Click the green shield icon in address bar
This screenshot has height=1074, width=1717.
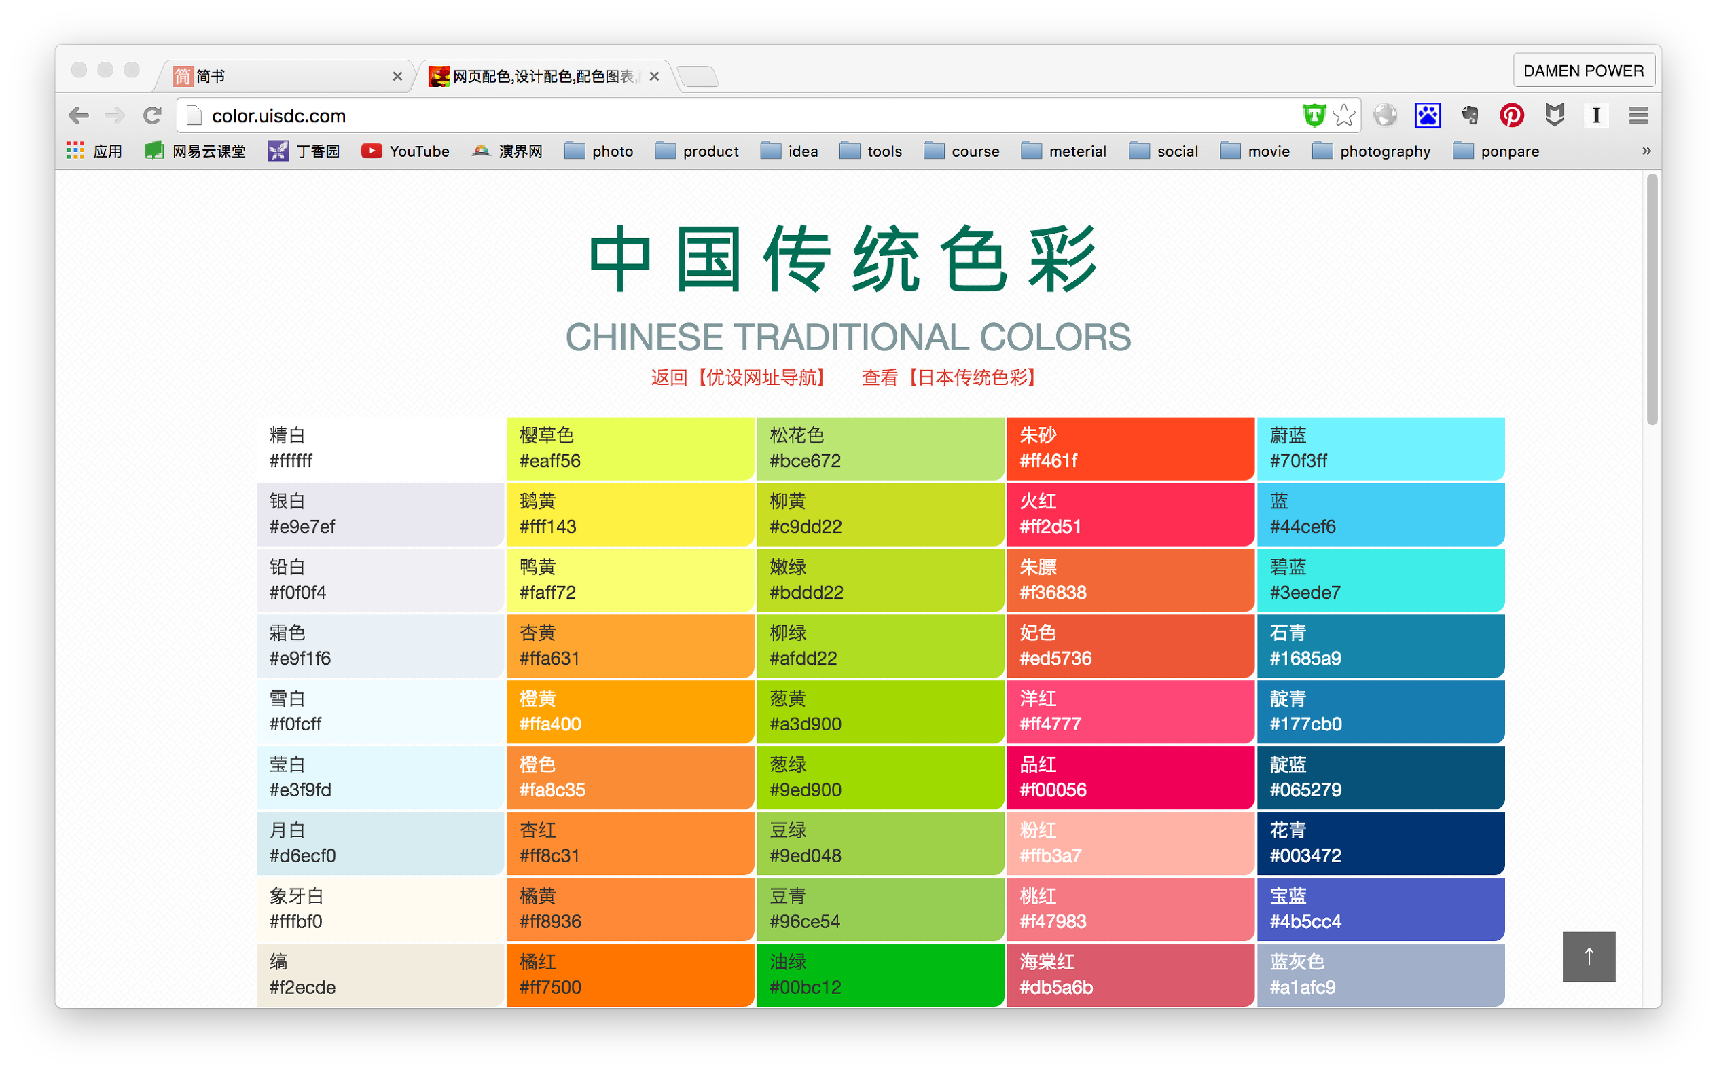click(x=1314, y=115)
